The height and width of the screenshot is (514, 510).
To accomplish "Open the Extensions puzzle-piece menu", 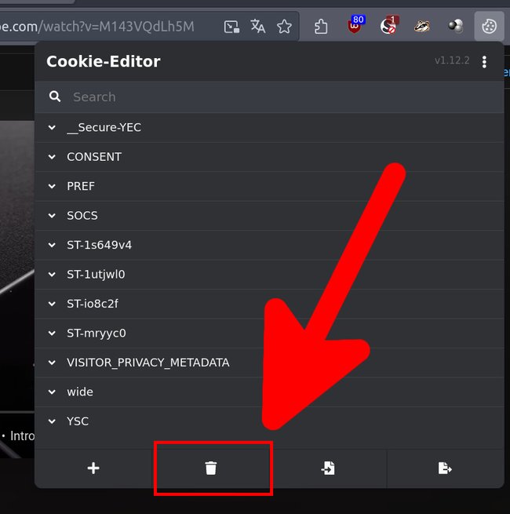I will pos(321,27).
